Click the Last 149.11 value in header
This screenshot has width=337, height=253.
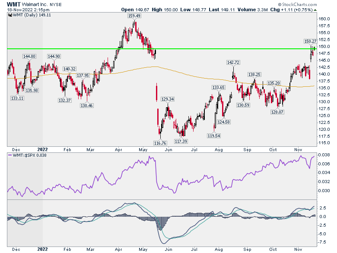(x=222, y=9)
